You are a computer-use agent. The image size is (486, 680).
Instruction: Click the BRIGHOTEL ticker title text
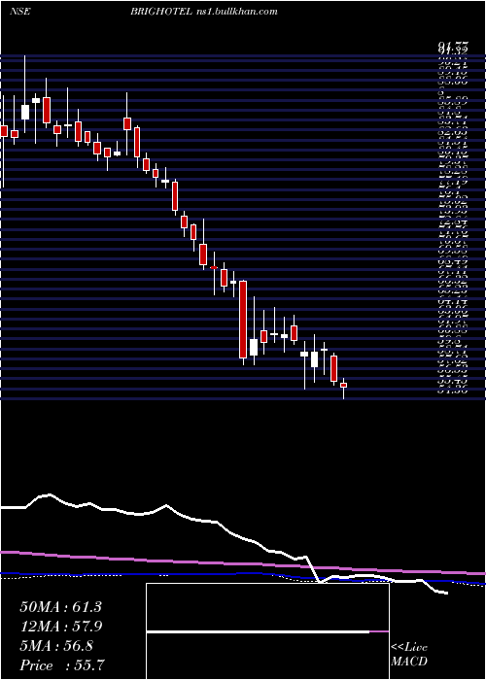coord(161,12)
